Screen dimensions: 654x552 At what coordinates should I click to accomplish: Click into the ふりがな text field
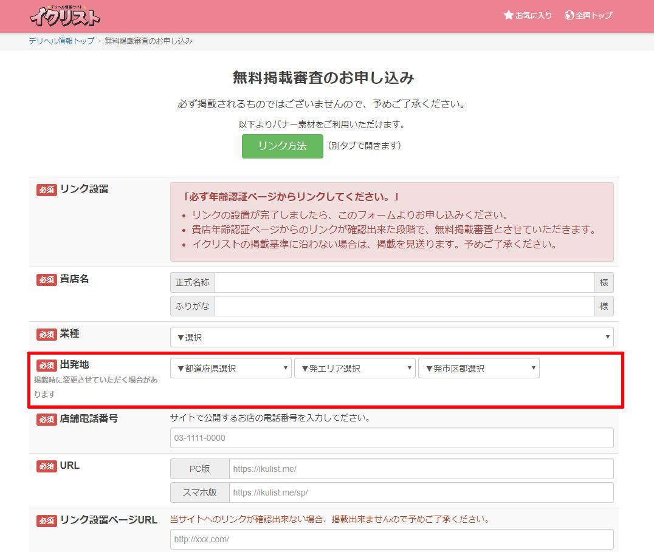click(x=404, y=306)
